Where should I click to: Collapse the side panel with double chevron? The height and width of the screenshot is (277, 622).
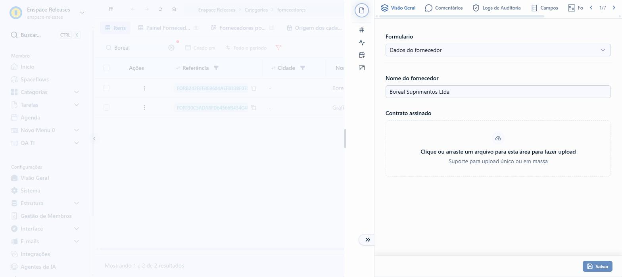coord(367,240)
